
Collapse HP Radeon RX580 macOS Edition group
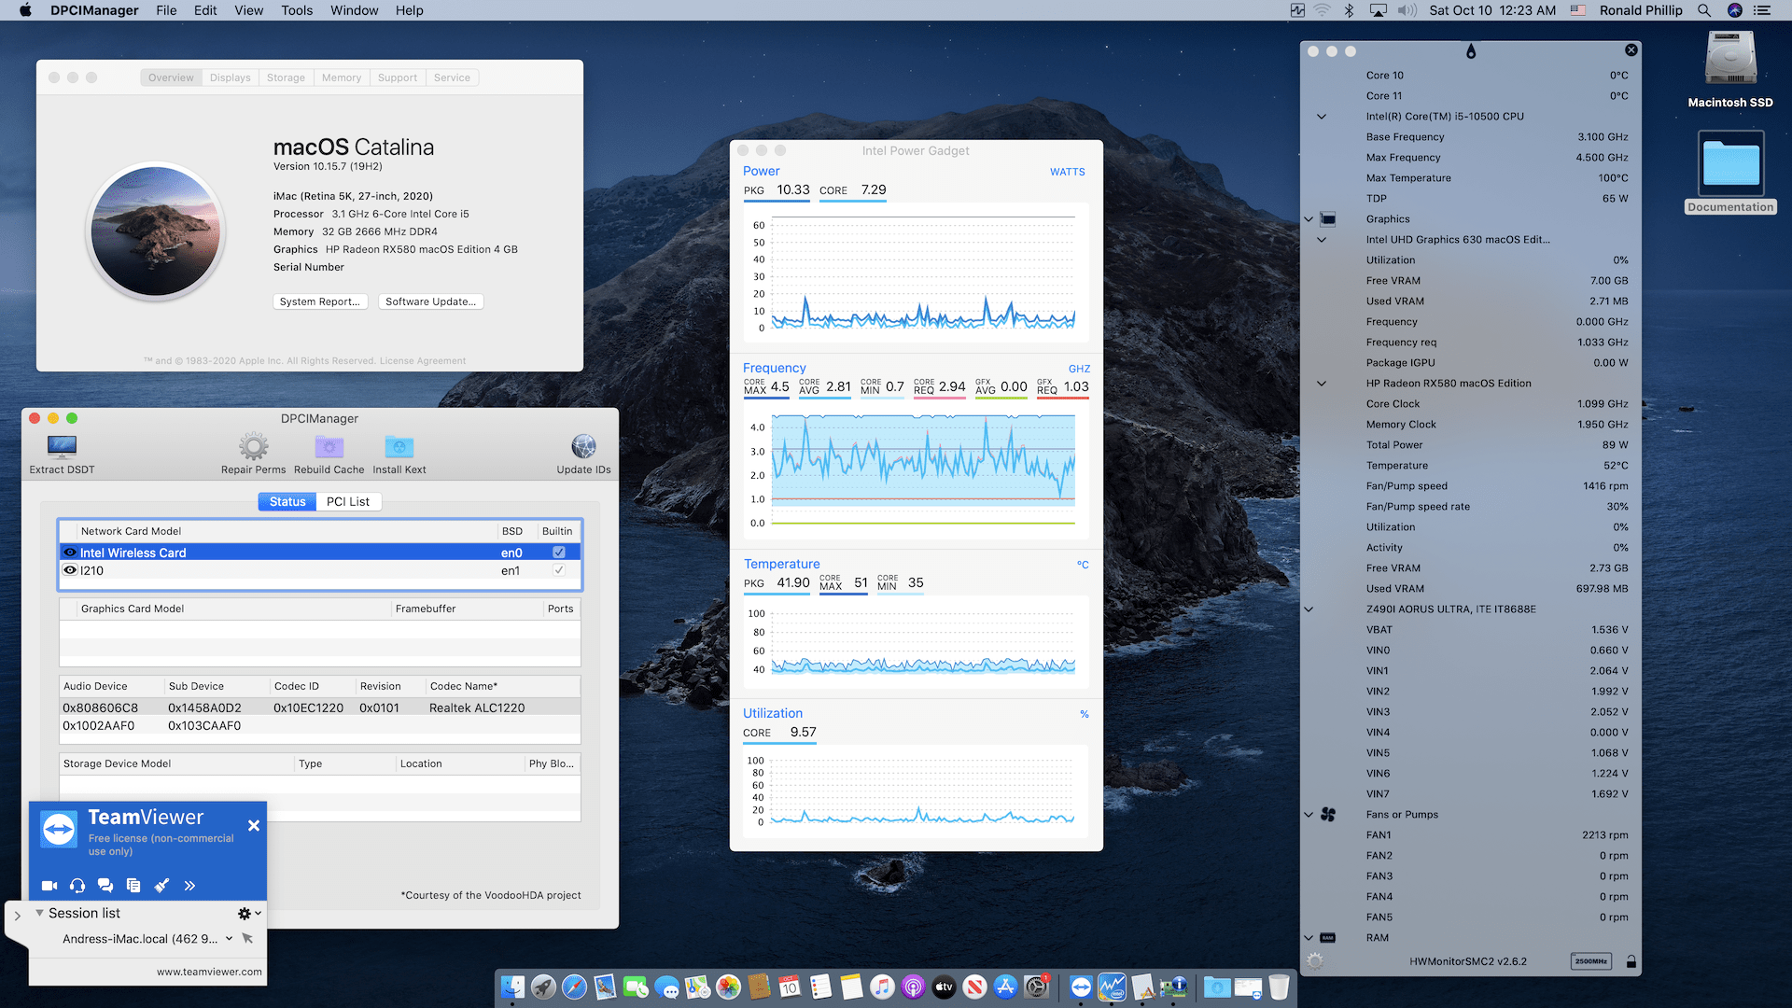[1322, 384]
